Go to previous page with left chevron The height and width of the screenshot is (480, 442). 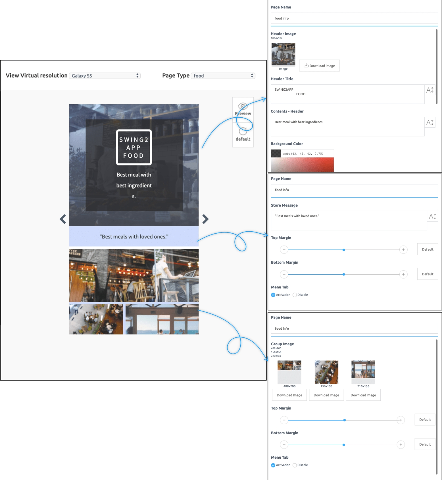pyautogui.click(x=63, y=219)
